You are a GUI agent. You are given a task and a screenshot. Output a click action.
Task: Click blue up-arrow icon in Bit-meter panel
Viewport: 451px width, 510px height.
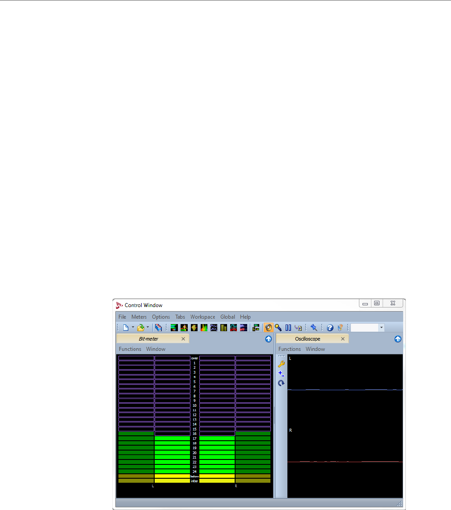click(x=268, y=339)
